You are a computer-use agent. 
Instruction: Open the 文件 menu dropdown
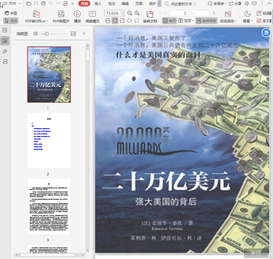click(x=12, y=3)
